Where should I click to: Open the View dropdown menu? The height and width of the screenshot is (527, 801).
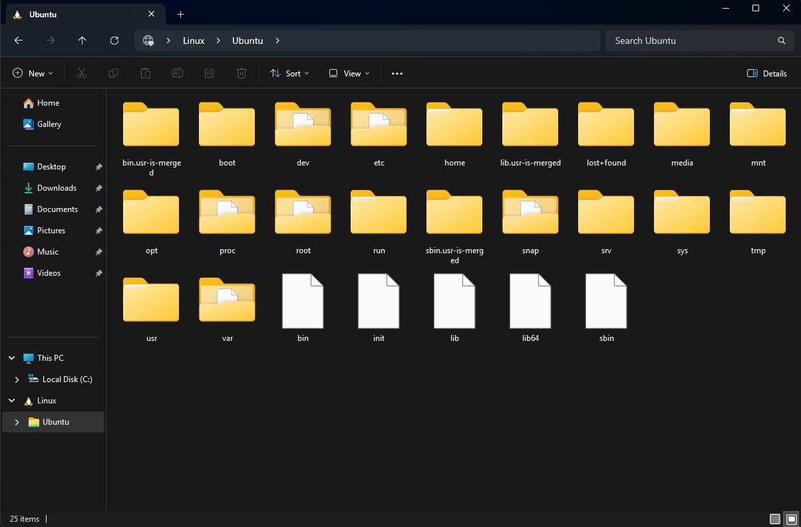tap(349, 74)
